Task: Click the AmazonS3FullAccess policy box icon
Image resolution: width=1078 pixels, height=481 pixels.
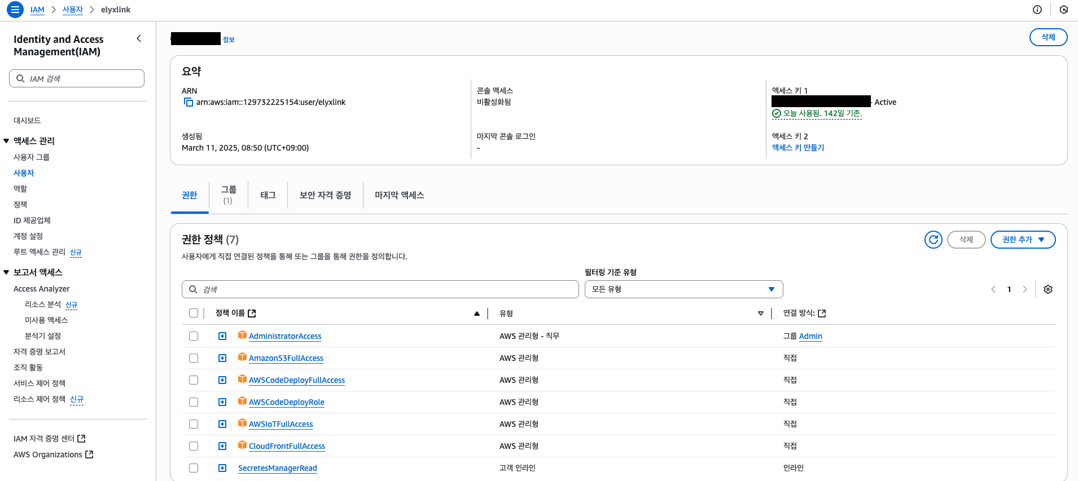Action: (x=242, y=357)
